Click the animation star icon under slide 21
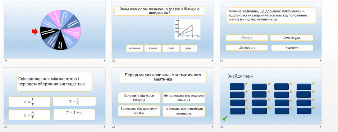Viewport: 338px width, 132px height. click(320, 61)
